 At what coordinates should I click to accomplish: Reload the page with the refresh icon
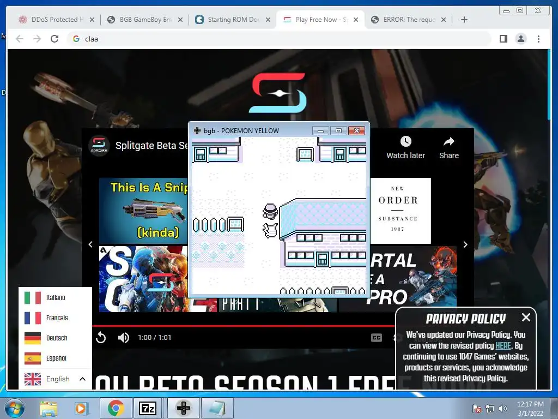pos(54,39)
